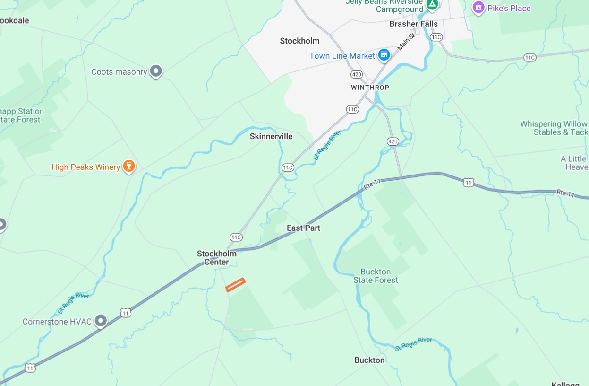This screenshot has height=386, width=589.
Task: Select the Skinnerville place label
Action: [271, 136]
